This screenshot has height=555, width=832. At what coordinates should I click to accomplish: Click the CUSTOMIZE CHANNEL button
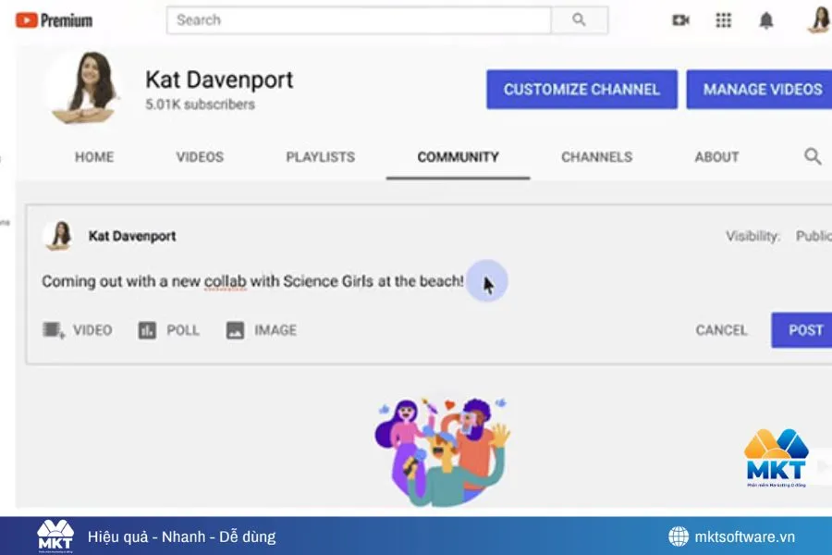coord(581,90)
